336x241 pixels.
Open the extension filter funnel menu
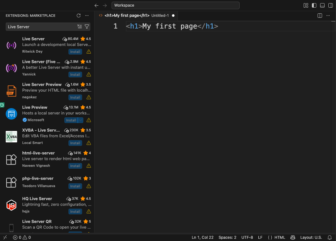87,27
